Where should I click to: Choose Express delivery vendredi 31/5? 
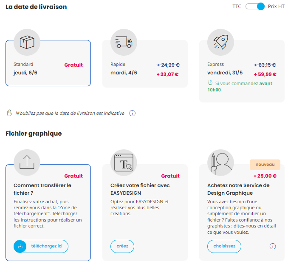(242, 71)
